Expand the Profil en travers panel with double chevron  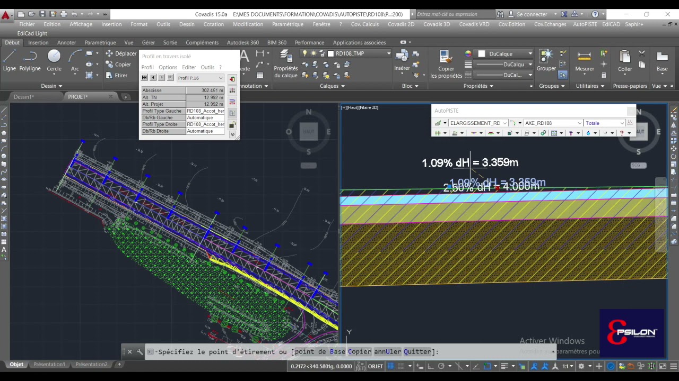[x=232, y=134]
